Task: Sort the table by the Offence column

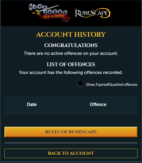Action: pos(98,104)
